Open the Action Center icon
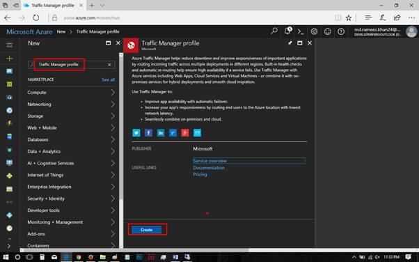Image resolution: width=419 pixels, height=262 pixels. (408, 257)
